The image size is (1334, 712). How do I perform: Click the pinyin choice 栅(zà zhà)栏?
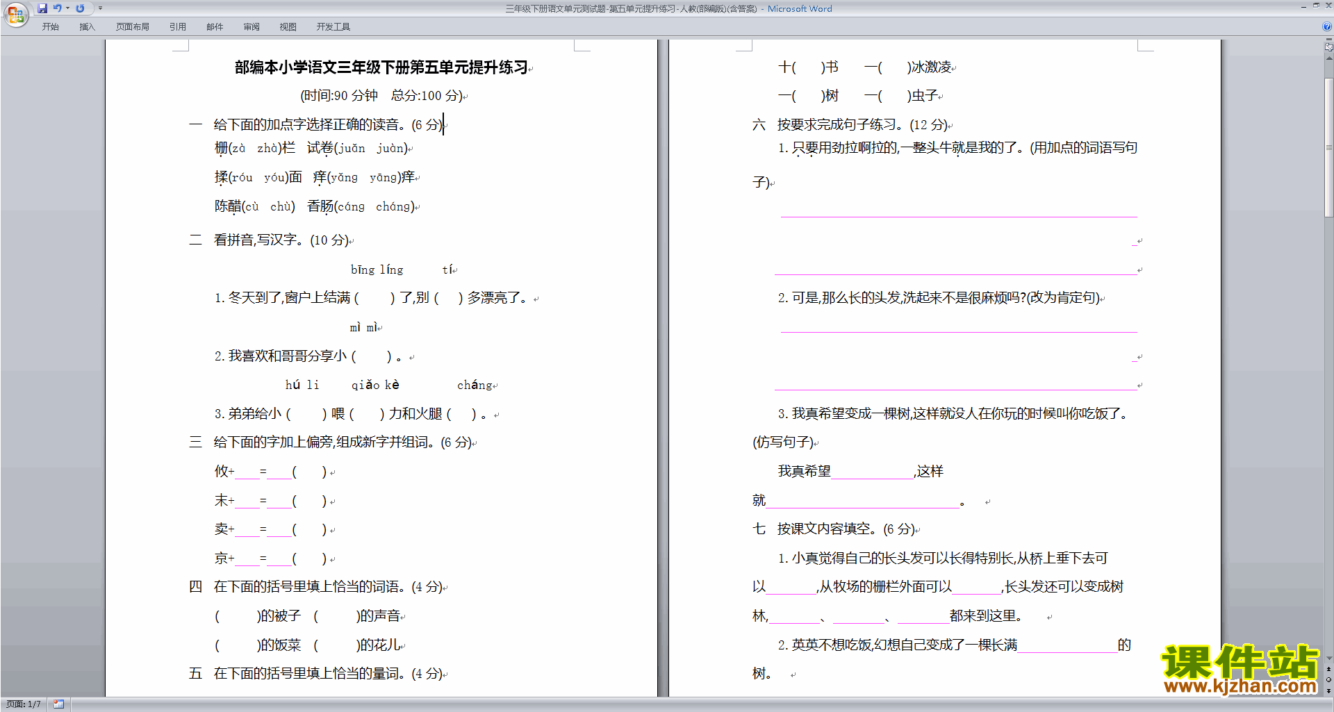coord(255,148)
